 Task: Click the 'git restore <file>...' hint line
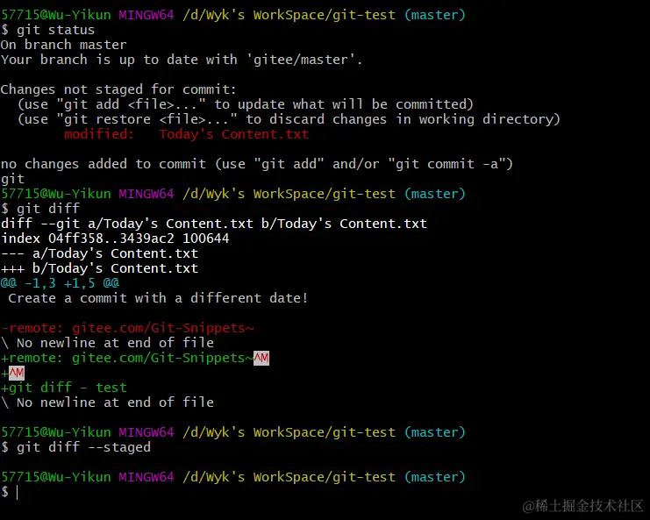pyautogui.click(x=289, y=119)
